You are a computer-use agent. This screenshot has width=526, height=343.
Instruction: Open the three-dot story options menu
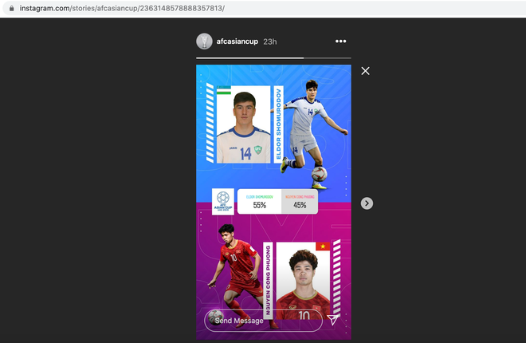point(341,41)
